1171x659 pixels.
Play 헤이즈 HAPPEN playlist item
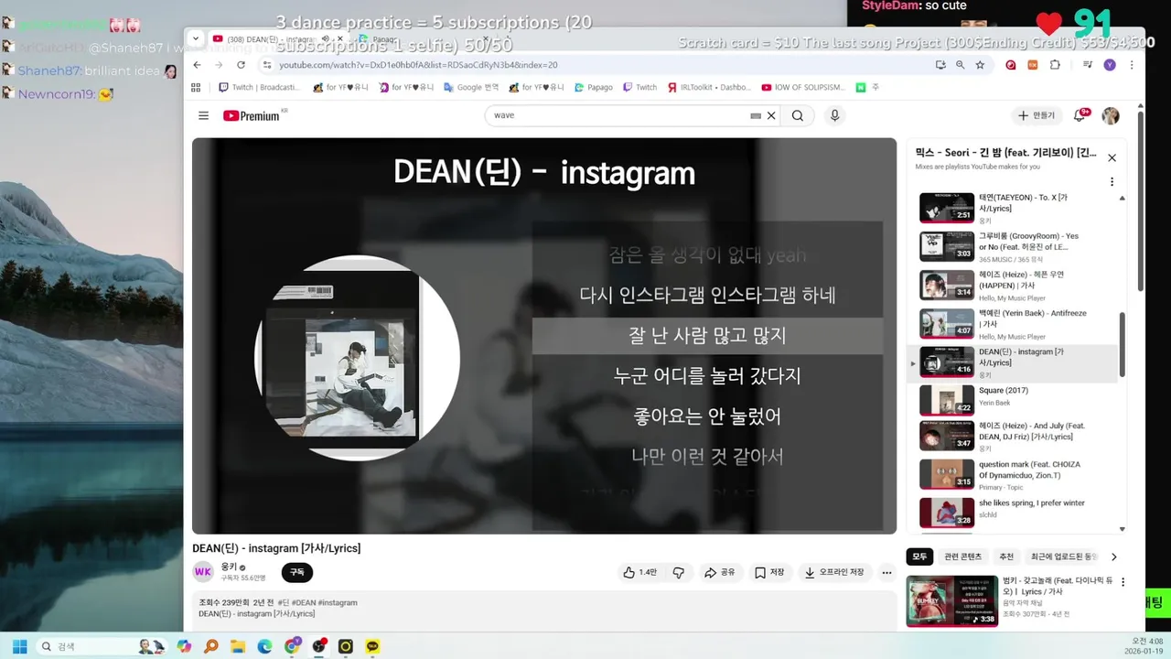pyautogui.click(x=1015, y=285)
